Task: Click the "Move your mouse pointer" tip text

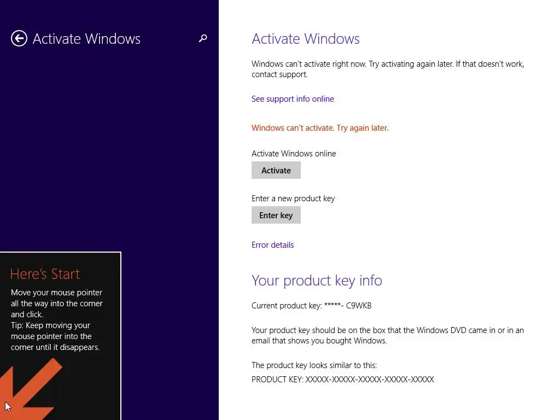Action: 57,304
